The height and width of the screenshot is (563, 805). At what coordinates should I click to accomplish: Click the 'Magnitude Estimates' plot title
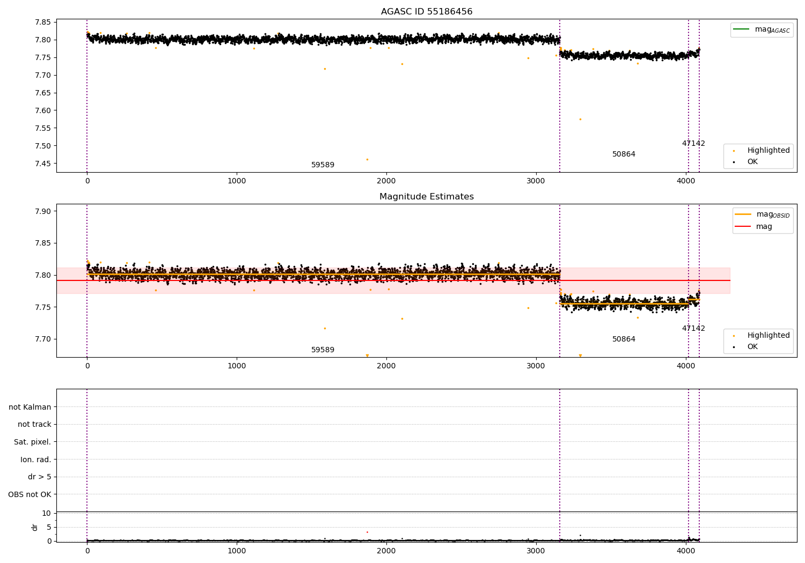coord(427,197)
